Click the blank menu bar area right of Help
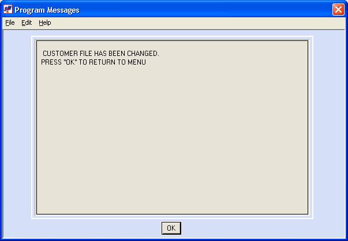 197,22
